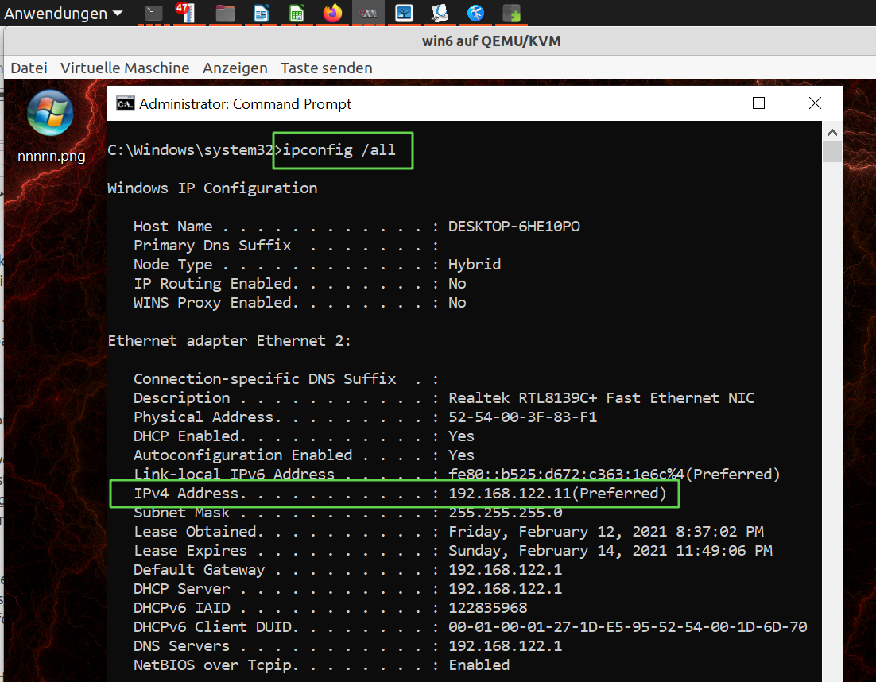876x682 pixels.
Task: Open the Anwendungen applications dropdown
Action: pos(64,14)
